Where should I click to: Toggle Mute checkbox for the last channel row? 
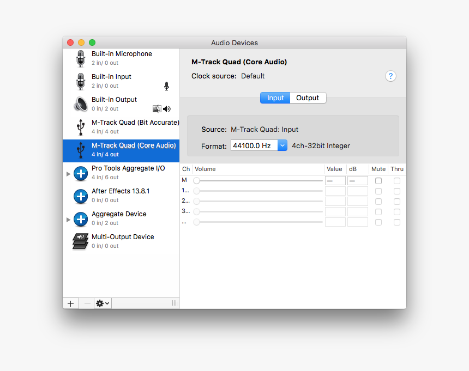click(x=378, y=222)
